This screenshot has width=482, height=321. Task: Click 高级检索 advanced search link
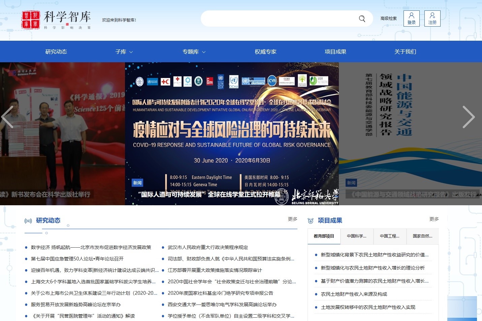(x=388, y=19)
